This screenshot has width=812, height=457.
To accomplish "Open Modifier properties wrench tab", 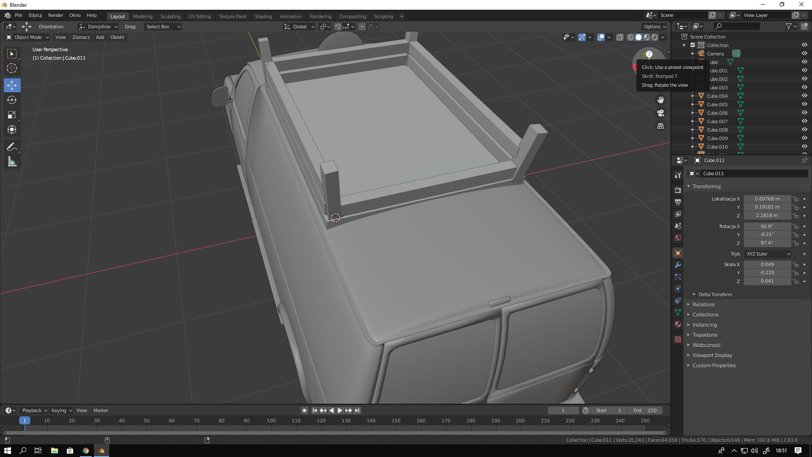I will coord(678,265).
